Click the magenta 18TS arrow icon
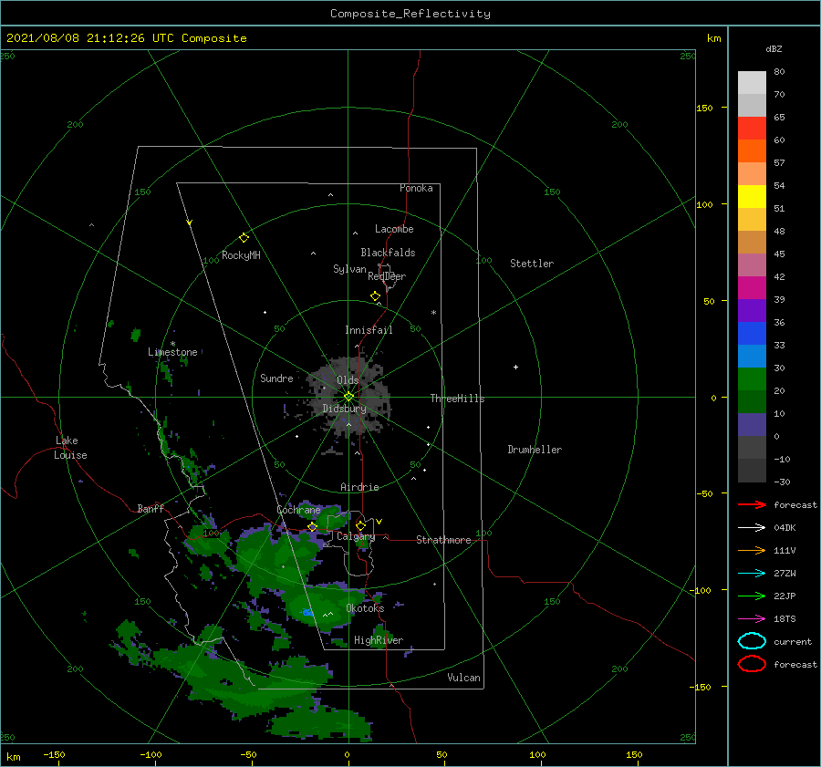This screenshot has width=821, height=767. [752, 619]
